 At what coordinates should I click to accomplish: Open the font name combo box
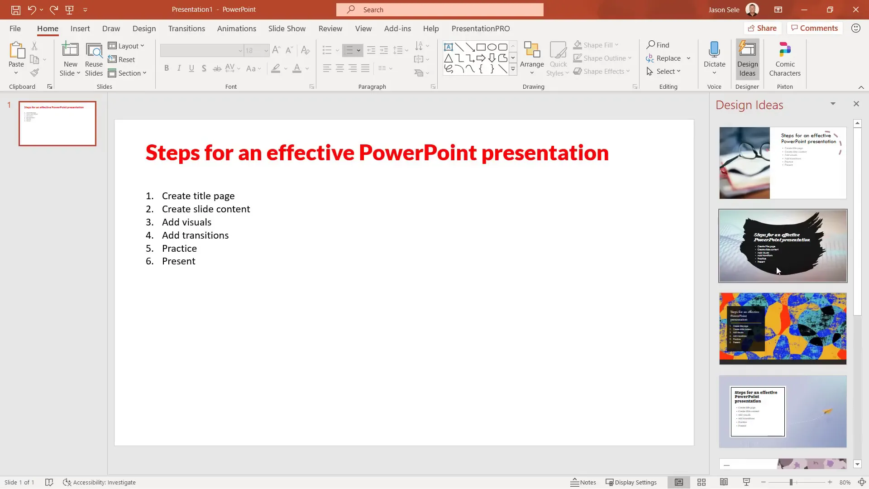(x=202, y=50)
